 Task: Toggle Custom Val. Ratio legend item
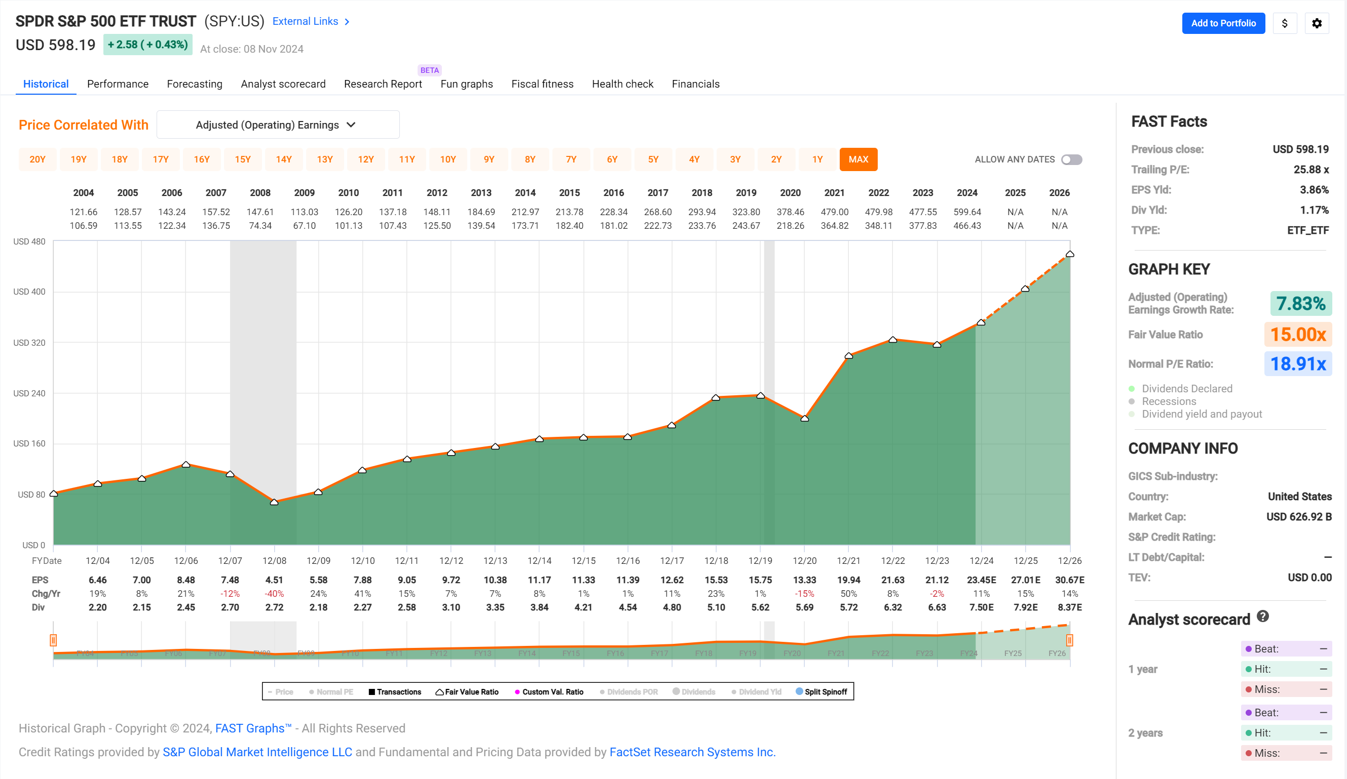pyautogui.click(x=549, y=692)
